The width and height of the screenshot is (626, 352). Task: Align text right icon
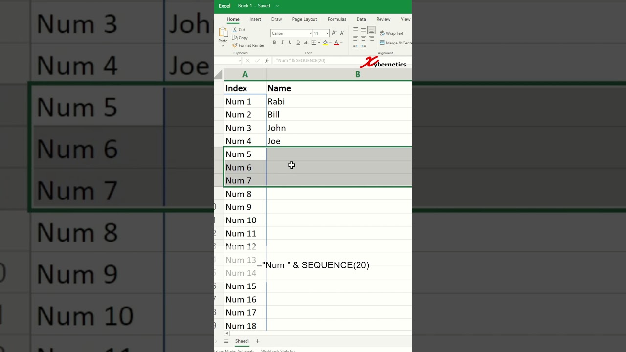coord(371,38)
